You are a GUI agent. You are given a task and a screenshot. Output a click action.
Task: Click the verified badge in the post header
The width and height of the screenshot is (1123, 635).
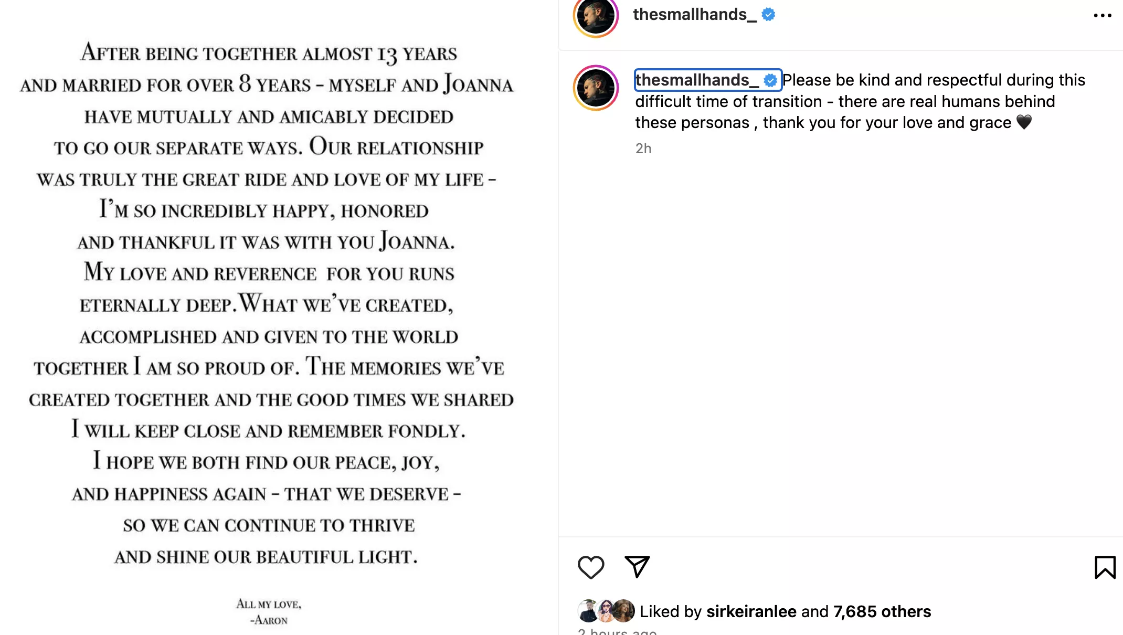(x=768, y=15)
